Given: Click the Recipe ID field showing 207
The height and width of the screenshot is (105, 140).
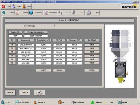Looking at the screenshot, I should click(x=15, y=36).
